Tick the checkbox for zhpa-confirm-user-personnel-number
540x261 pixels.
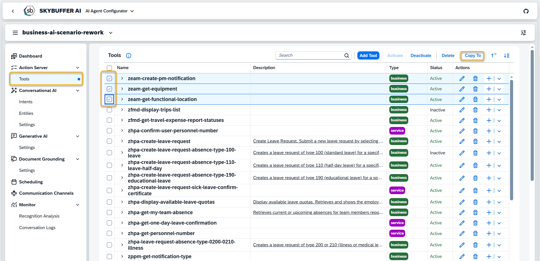coord(109,131)
